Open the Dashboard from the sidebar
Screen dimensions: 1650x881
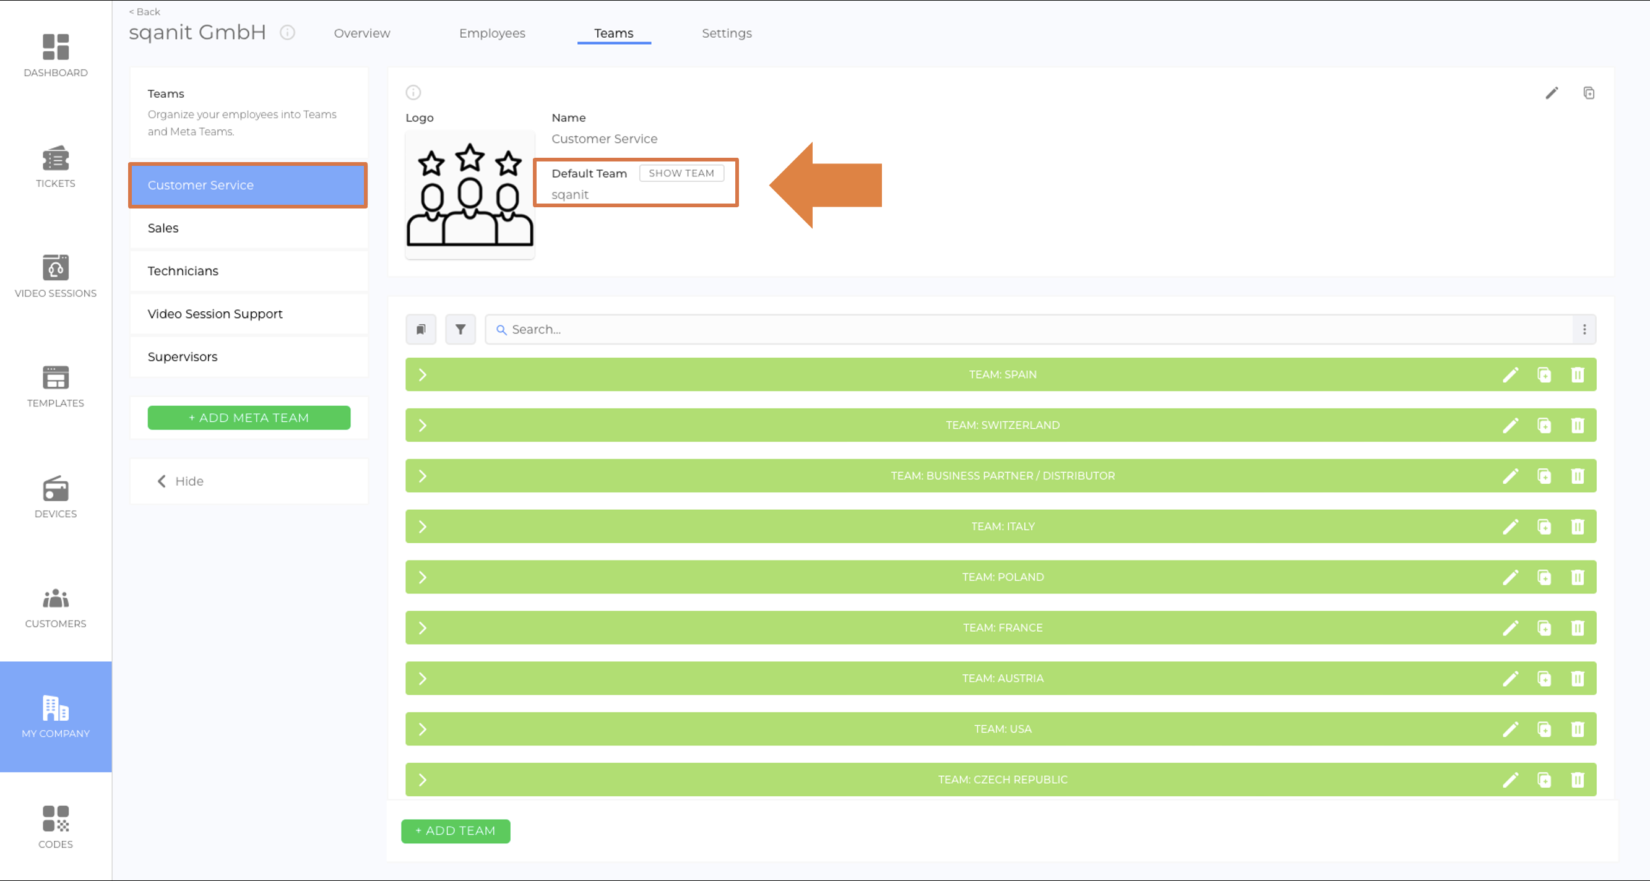[x=55, y=56]
